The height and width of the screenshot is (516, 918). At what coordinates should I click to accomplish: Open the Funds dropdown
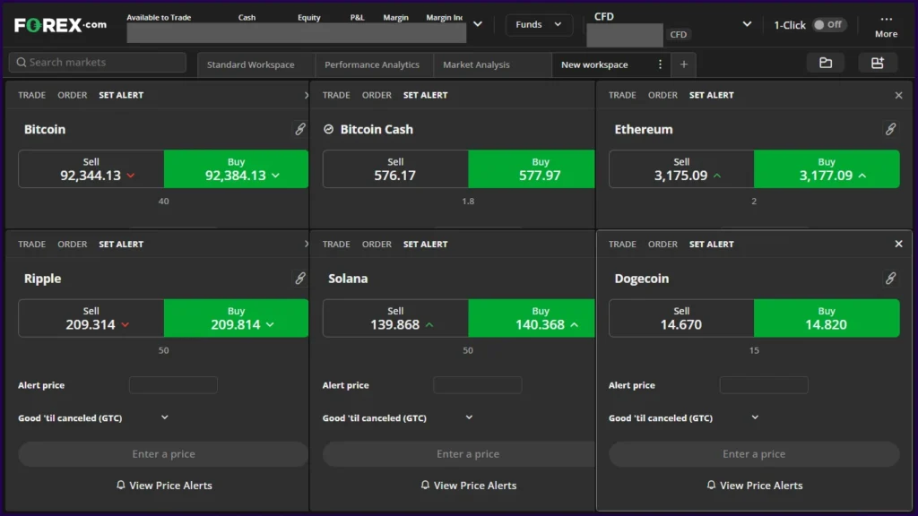click(x=539, y=25)
